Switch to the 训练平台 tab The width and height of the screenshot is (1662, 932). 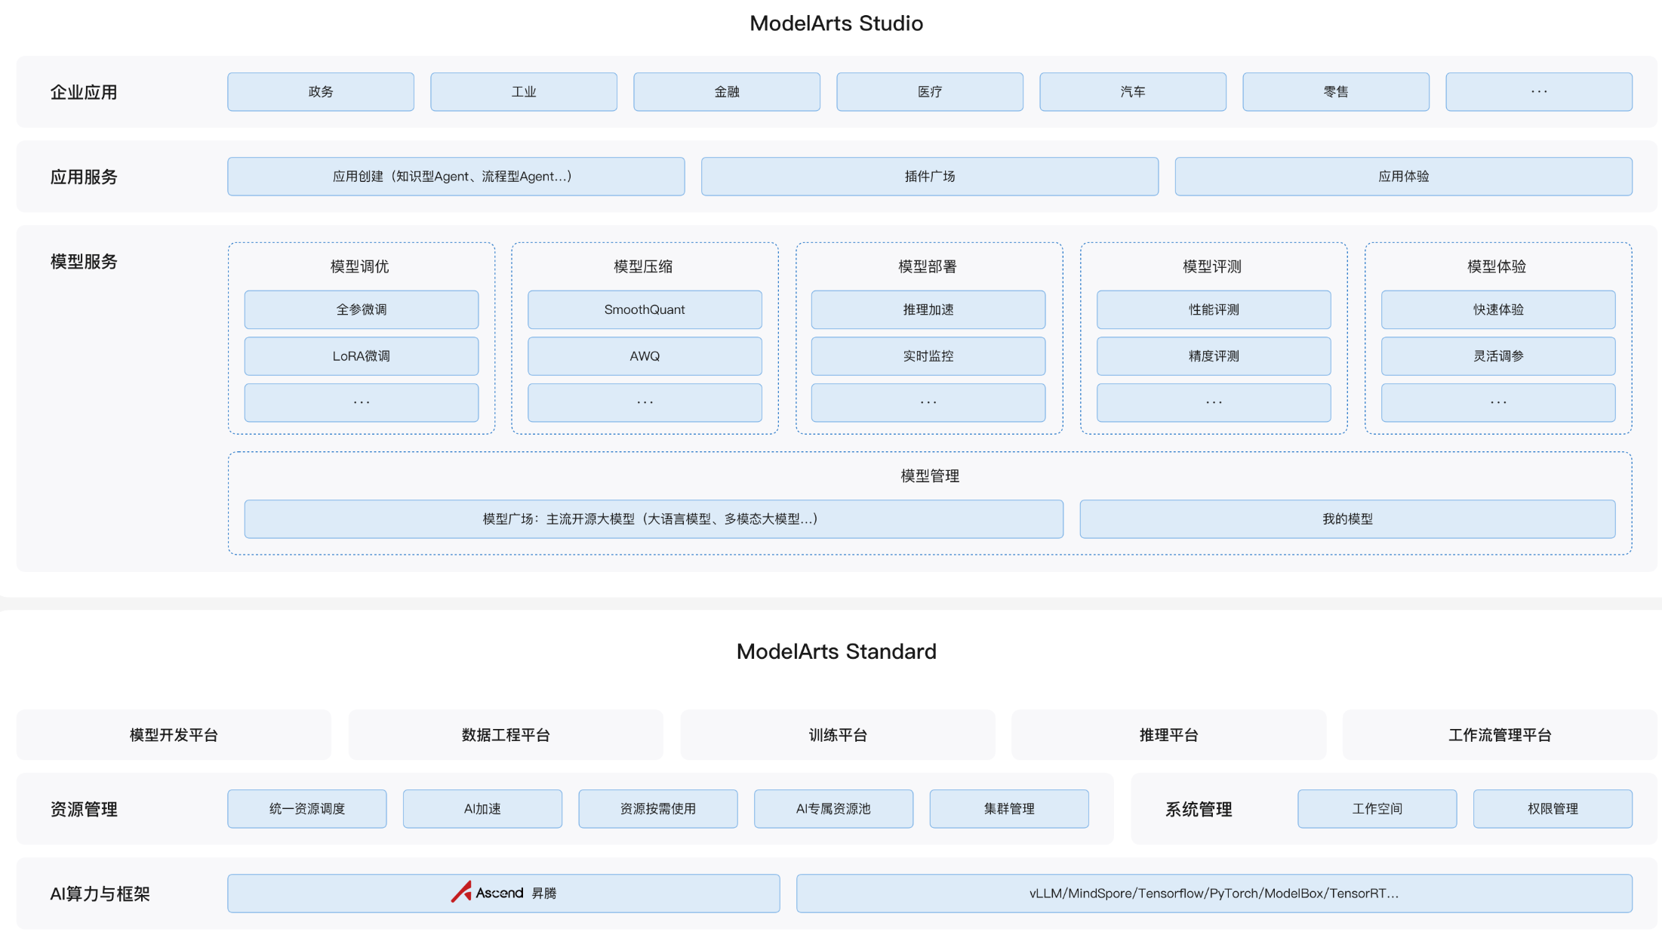[x=838, y=734]
